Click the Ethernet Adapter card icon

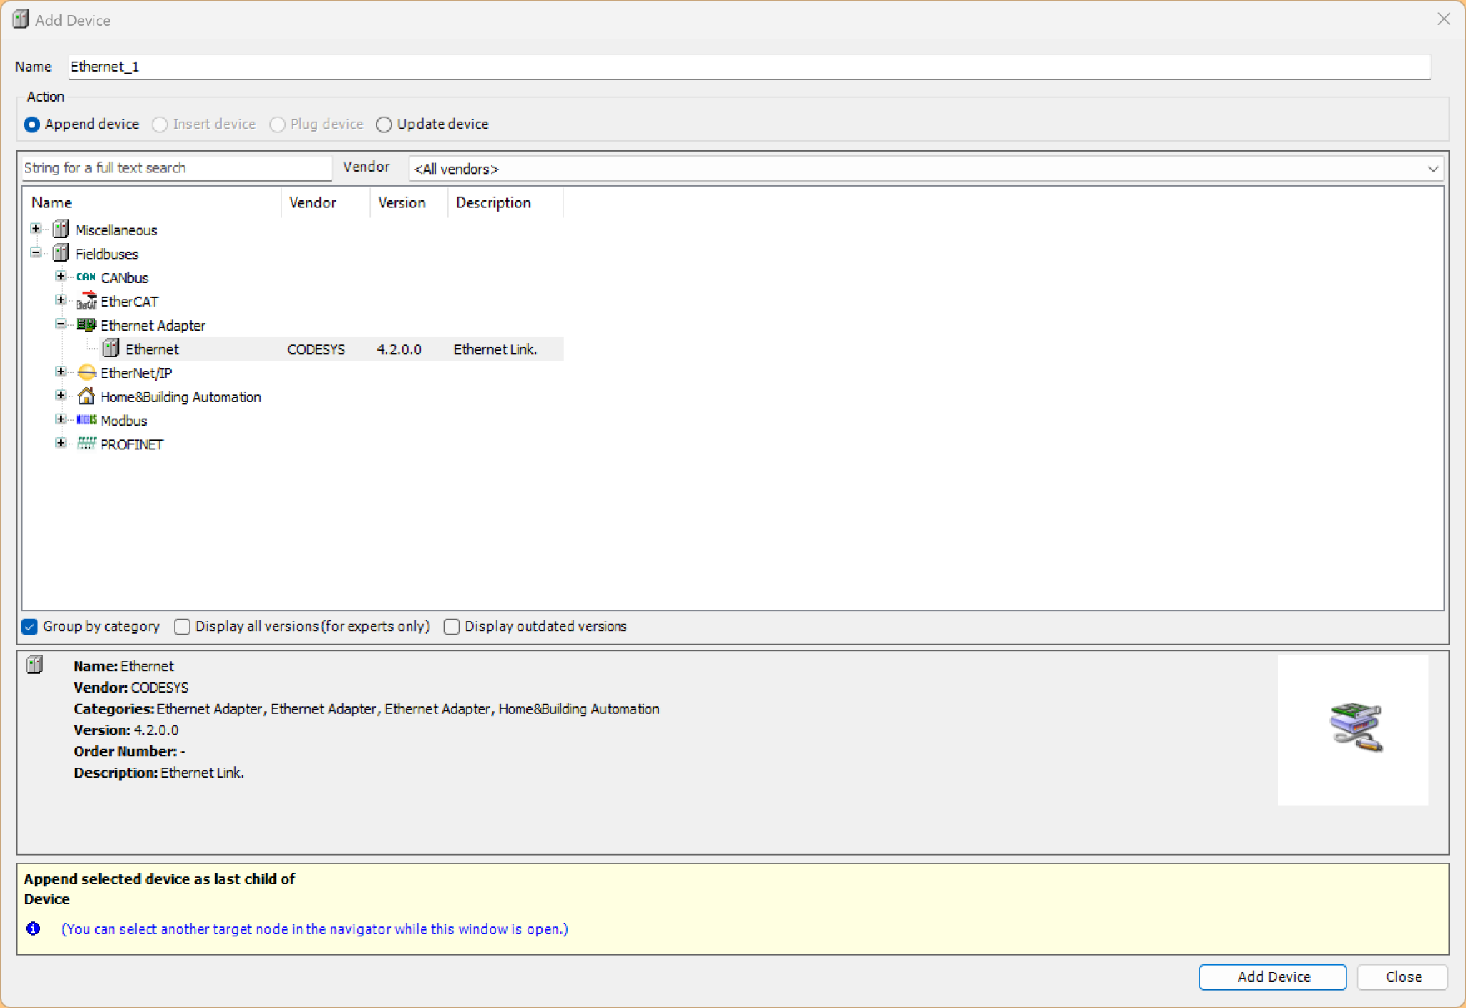click(86, 326)
